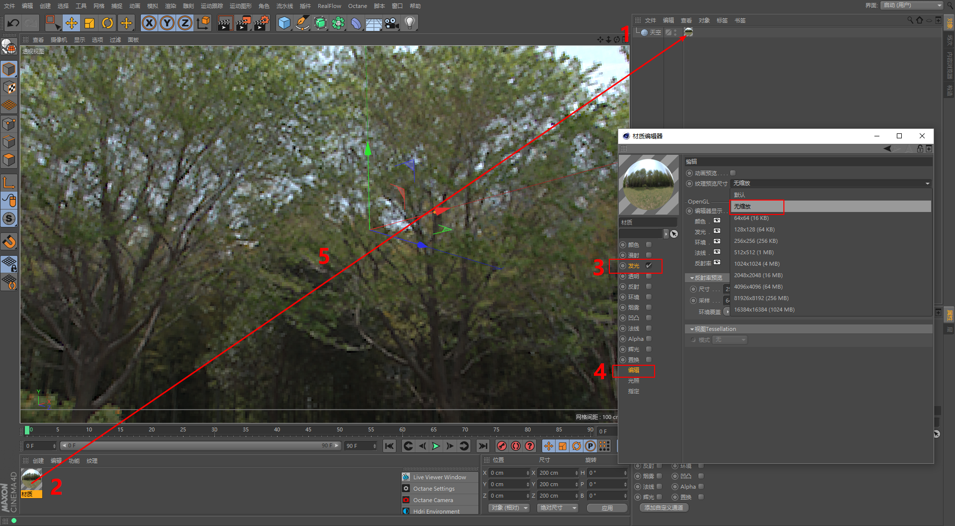Viewport: 955px width, 526px height.
Task: Open the Bend deformer icon
Action: 356,23
